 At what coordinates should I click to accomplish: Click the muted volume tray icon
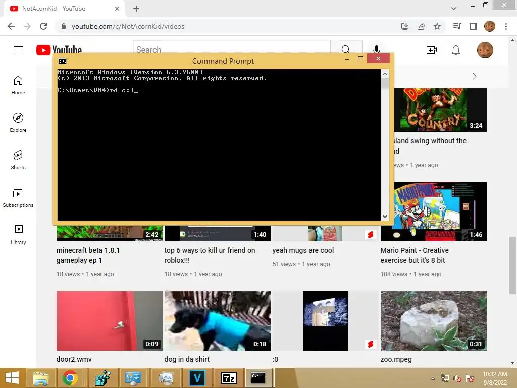tap(457, 378)
